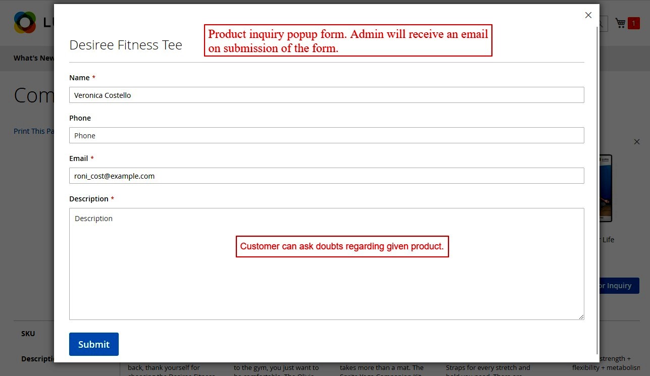
Task: Click inside the Description text area
Action: tap(326, 262)
